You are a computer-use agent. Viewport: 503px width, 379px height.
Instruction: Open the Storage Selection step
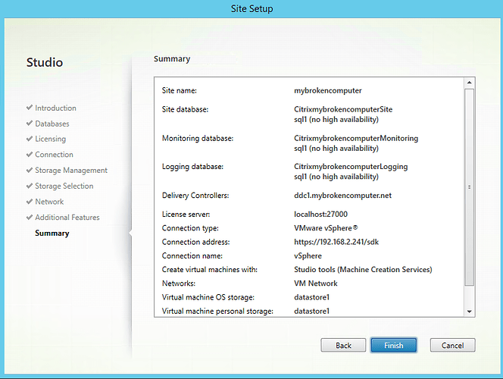(x=64, y=186)
